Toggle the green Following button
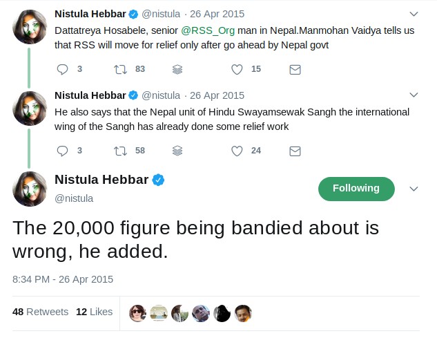 (356, 189)
